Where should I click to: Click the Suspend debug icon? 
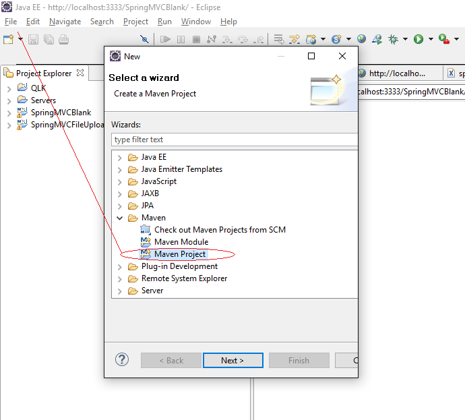point(181,39)
